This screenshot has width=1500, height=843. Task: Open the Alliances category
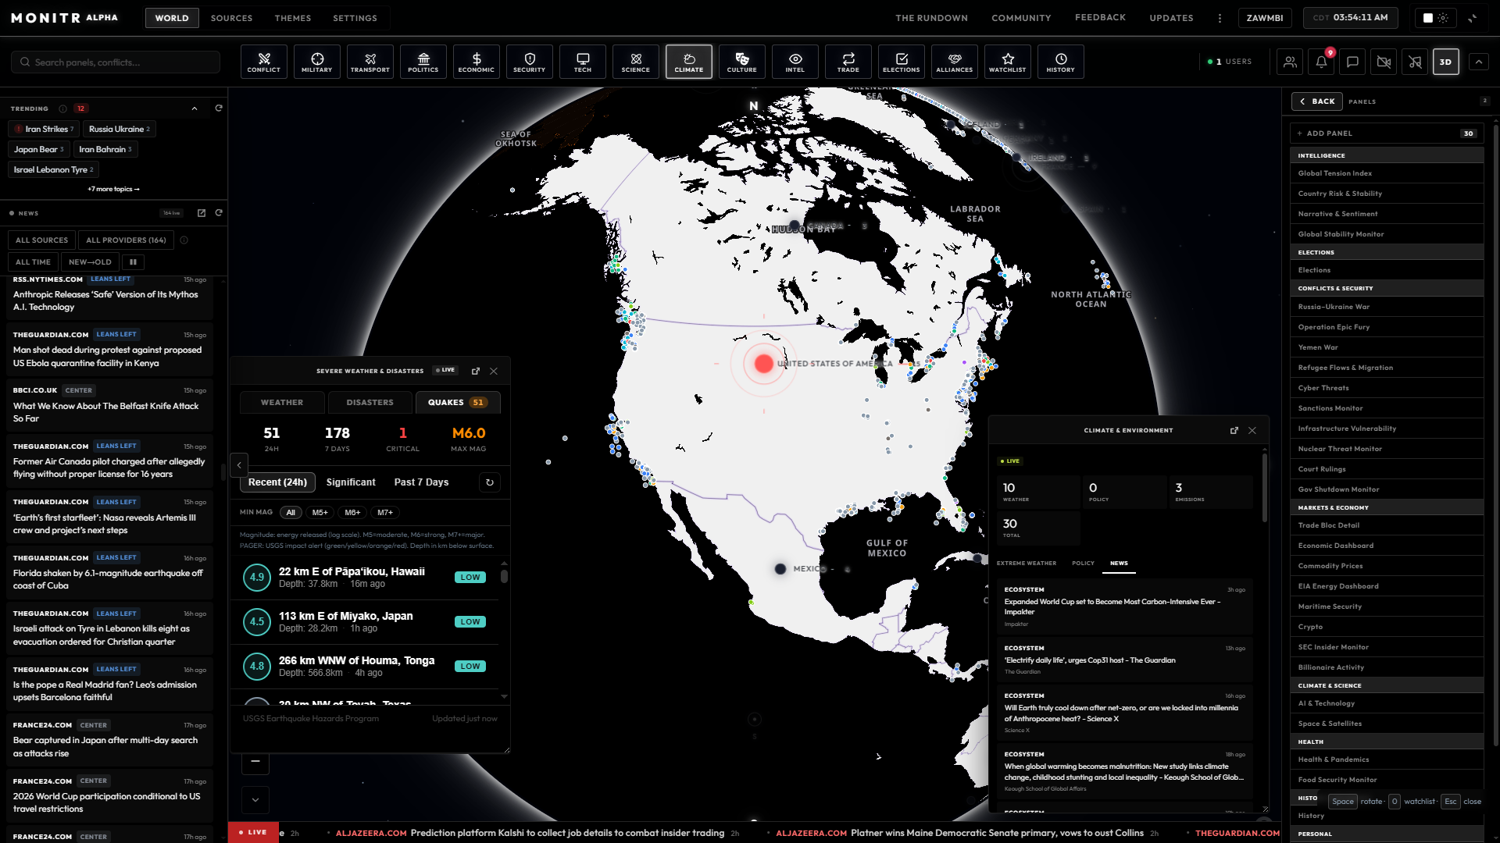955,62
